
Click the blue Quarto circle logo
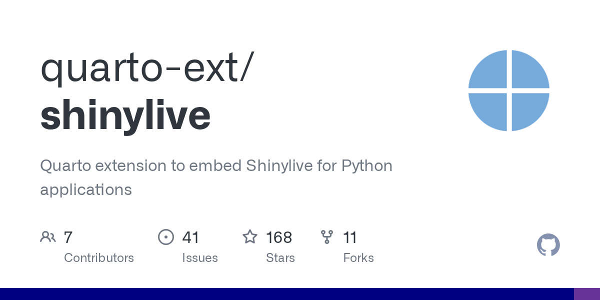(508, 90)
